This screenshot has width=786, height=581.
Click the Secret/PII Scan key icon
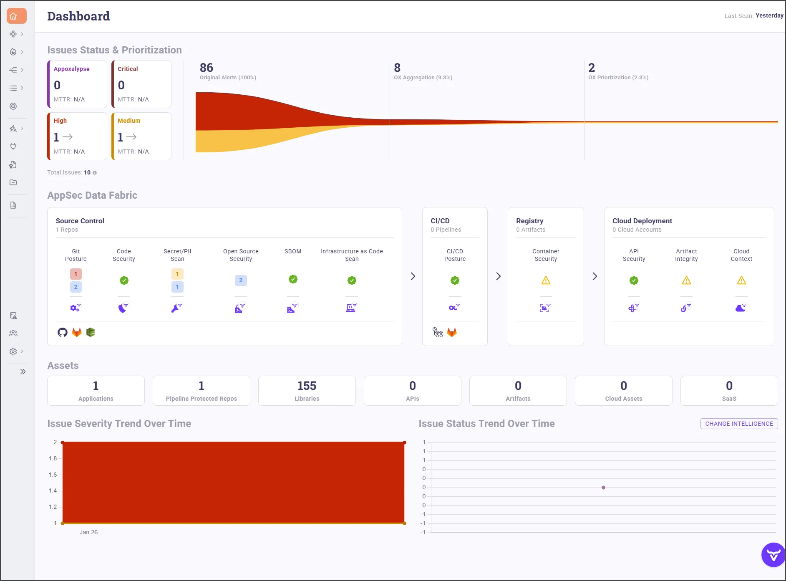177,308
